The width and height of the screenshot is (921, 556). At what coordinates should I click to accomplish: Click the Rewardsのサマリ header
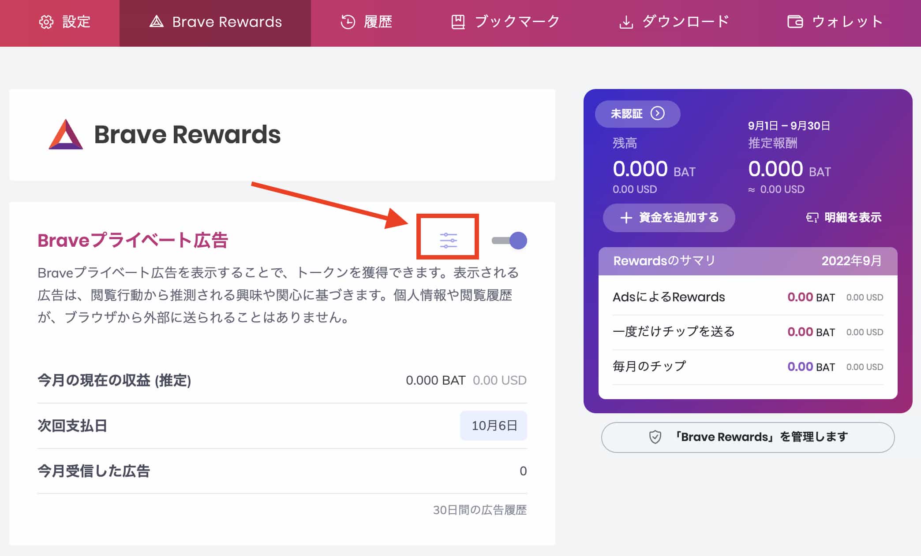(x=748, y=261)
